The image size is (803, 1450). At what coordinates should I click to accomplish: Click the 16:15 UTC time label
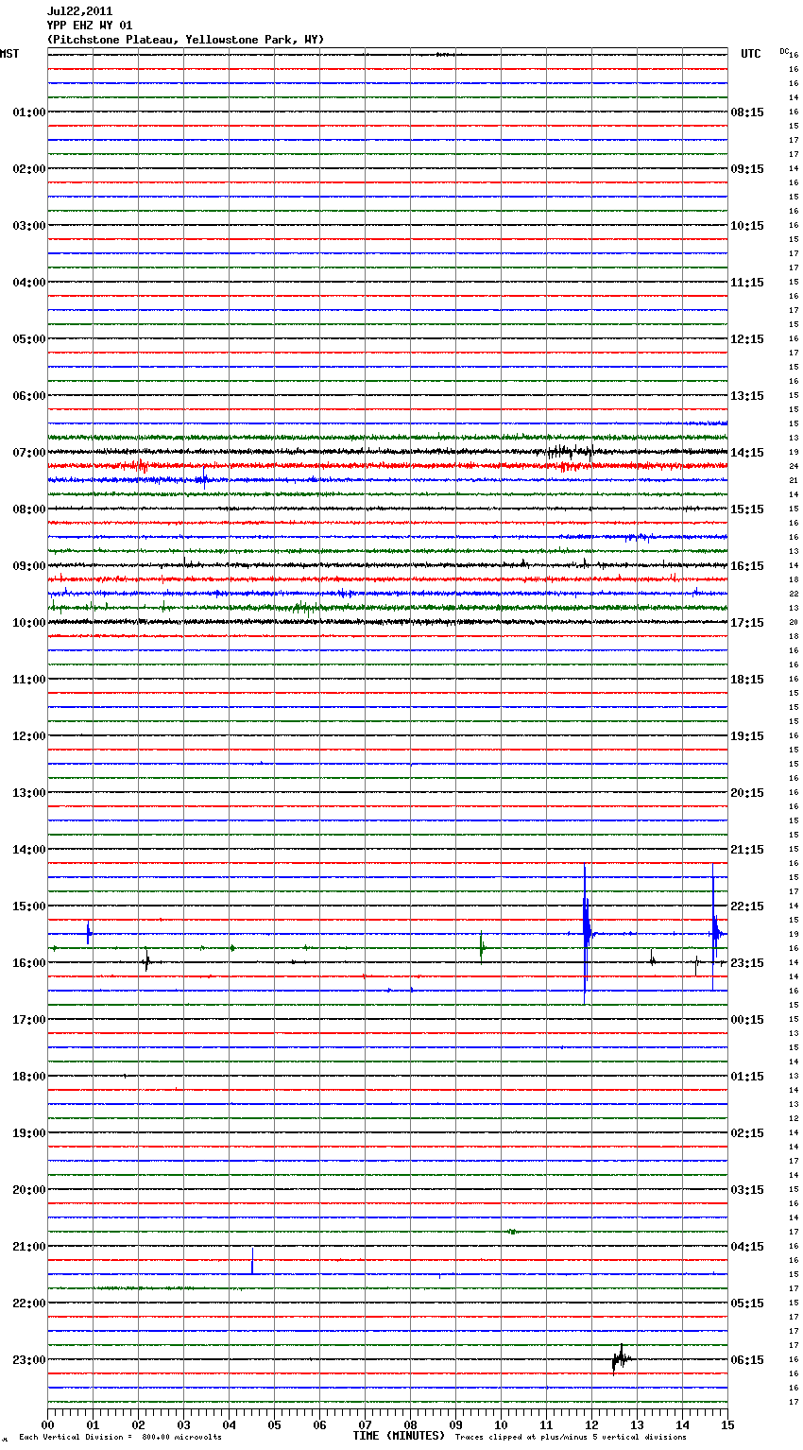747,566
